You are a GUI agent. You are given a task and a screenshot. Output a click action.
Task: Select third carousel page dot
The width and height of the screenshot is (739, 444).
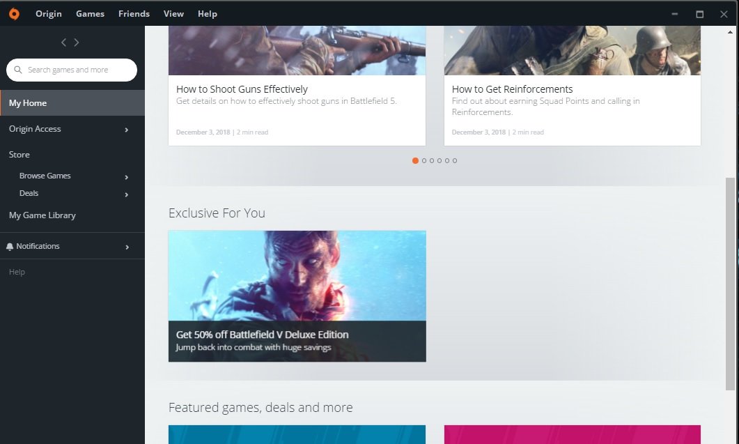point(432,160)
